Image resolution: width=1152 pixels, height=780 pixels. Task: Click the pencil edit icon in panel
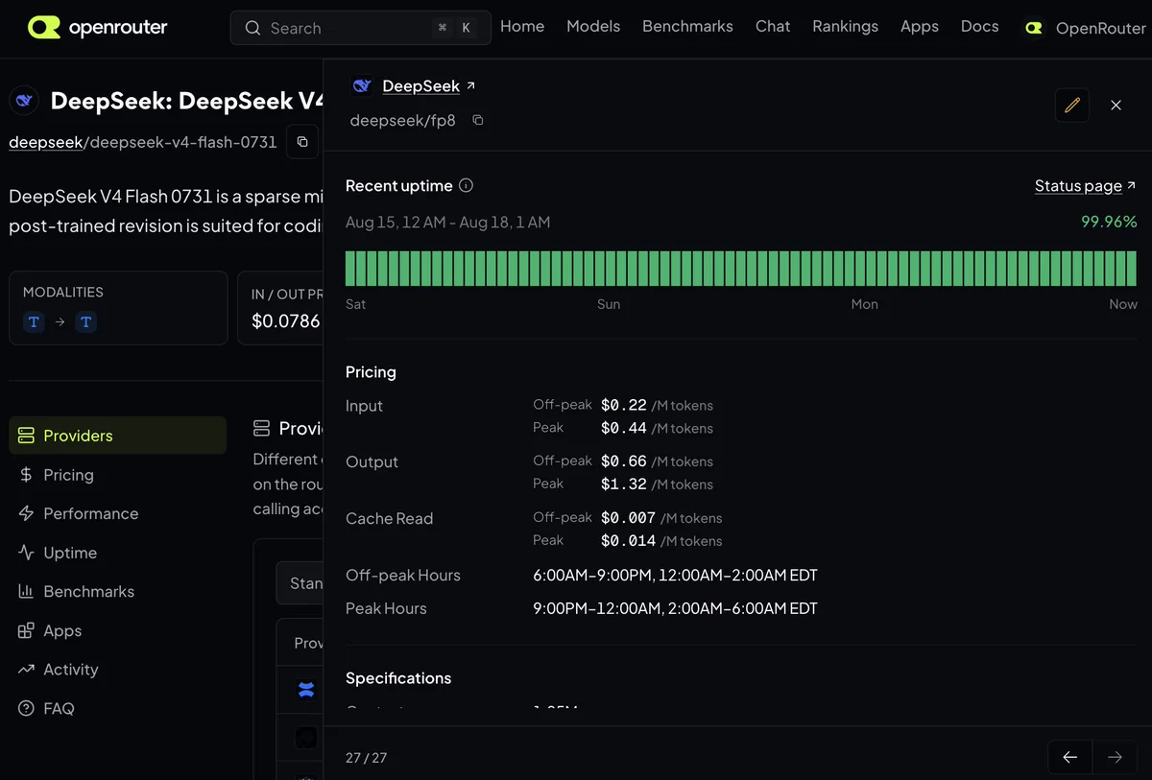tap(1072, 105)
